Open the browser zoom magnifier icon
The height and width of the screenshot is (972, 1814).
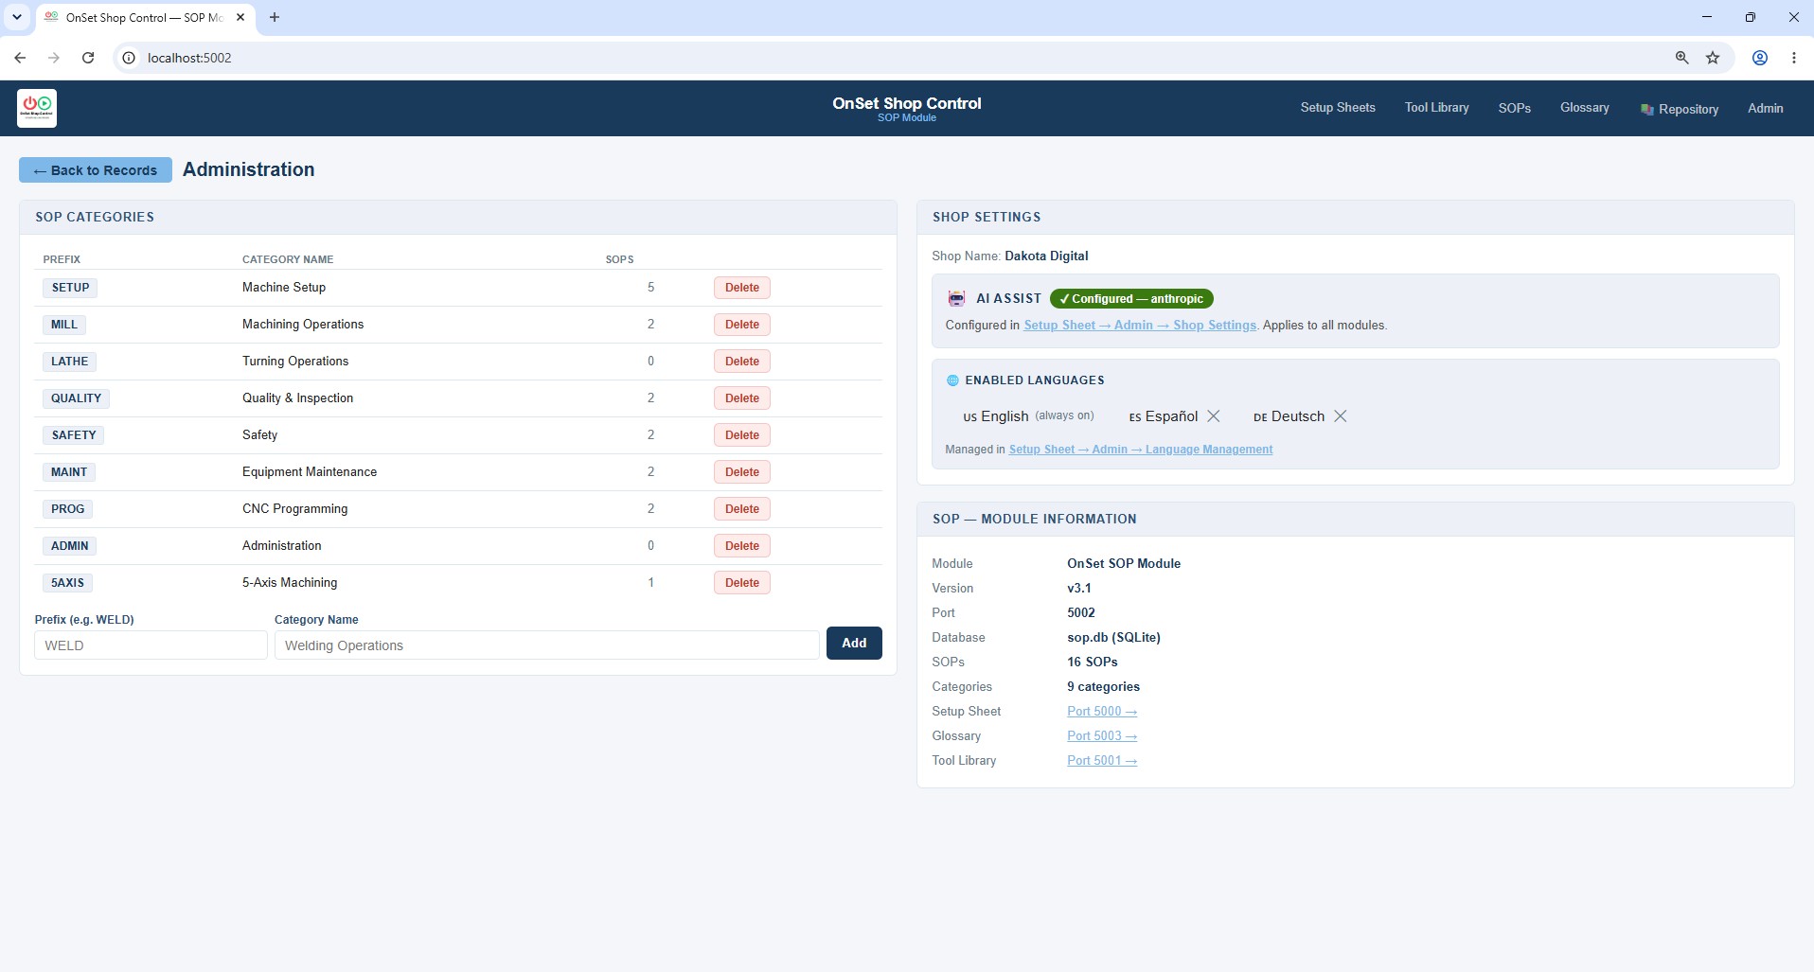[x=1682, y=58]
